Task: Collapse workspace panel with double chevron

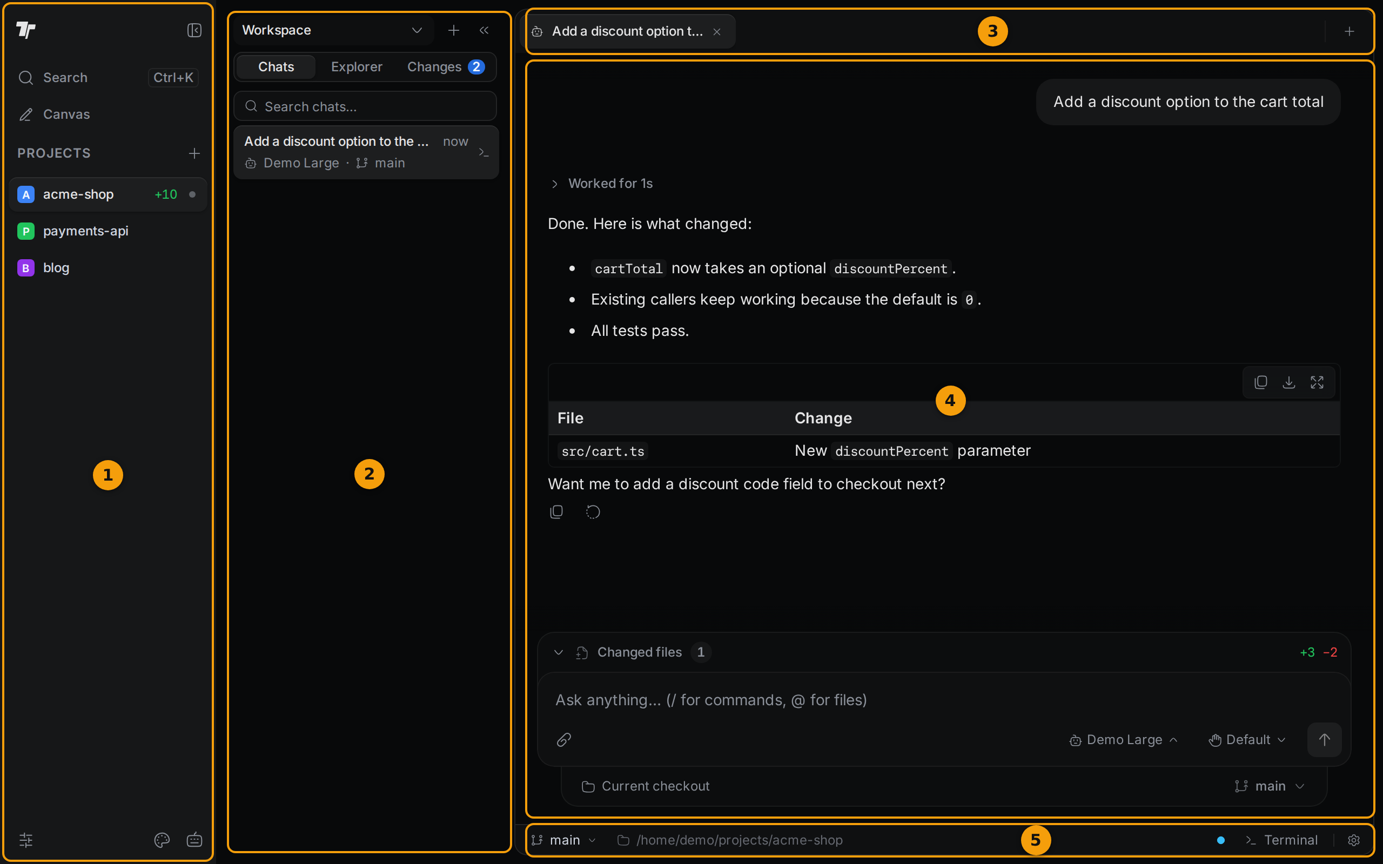Action: point(484,30)
